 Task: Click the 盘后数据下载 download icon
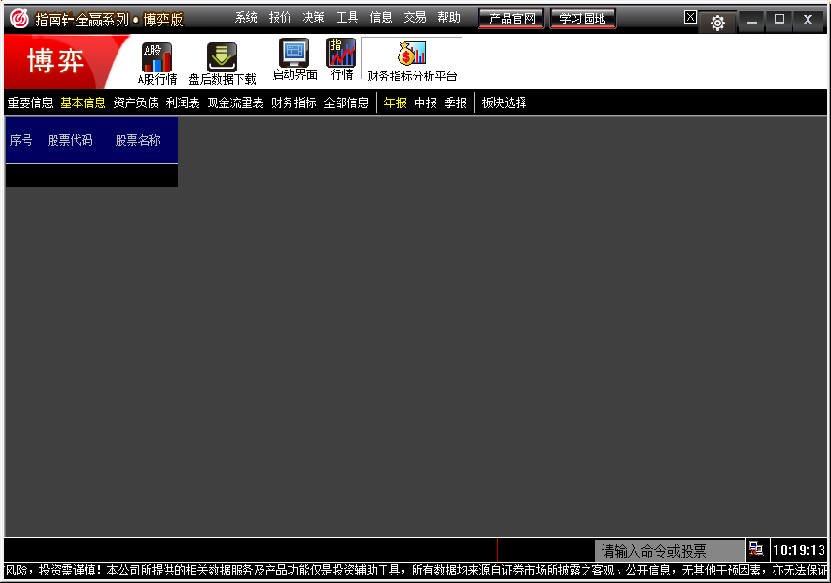[222, 56]
